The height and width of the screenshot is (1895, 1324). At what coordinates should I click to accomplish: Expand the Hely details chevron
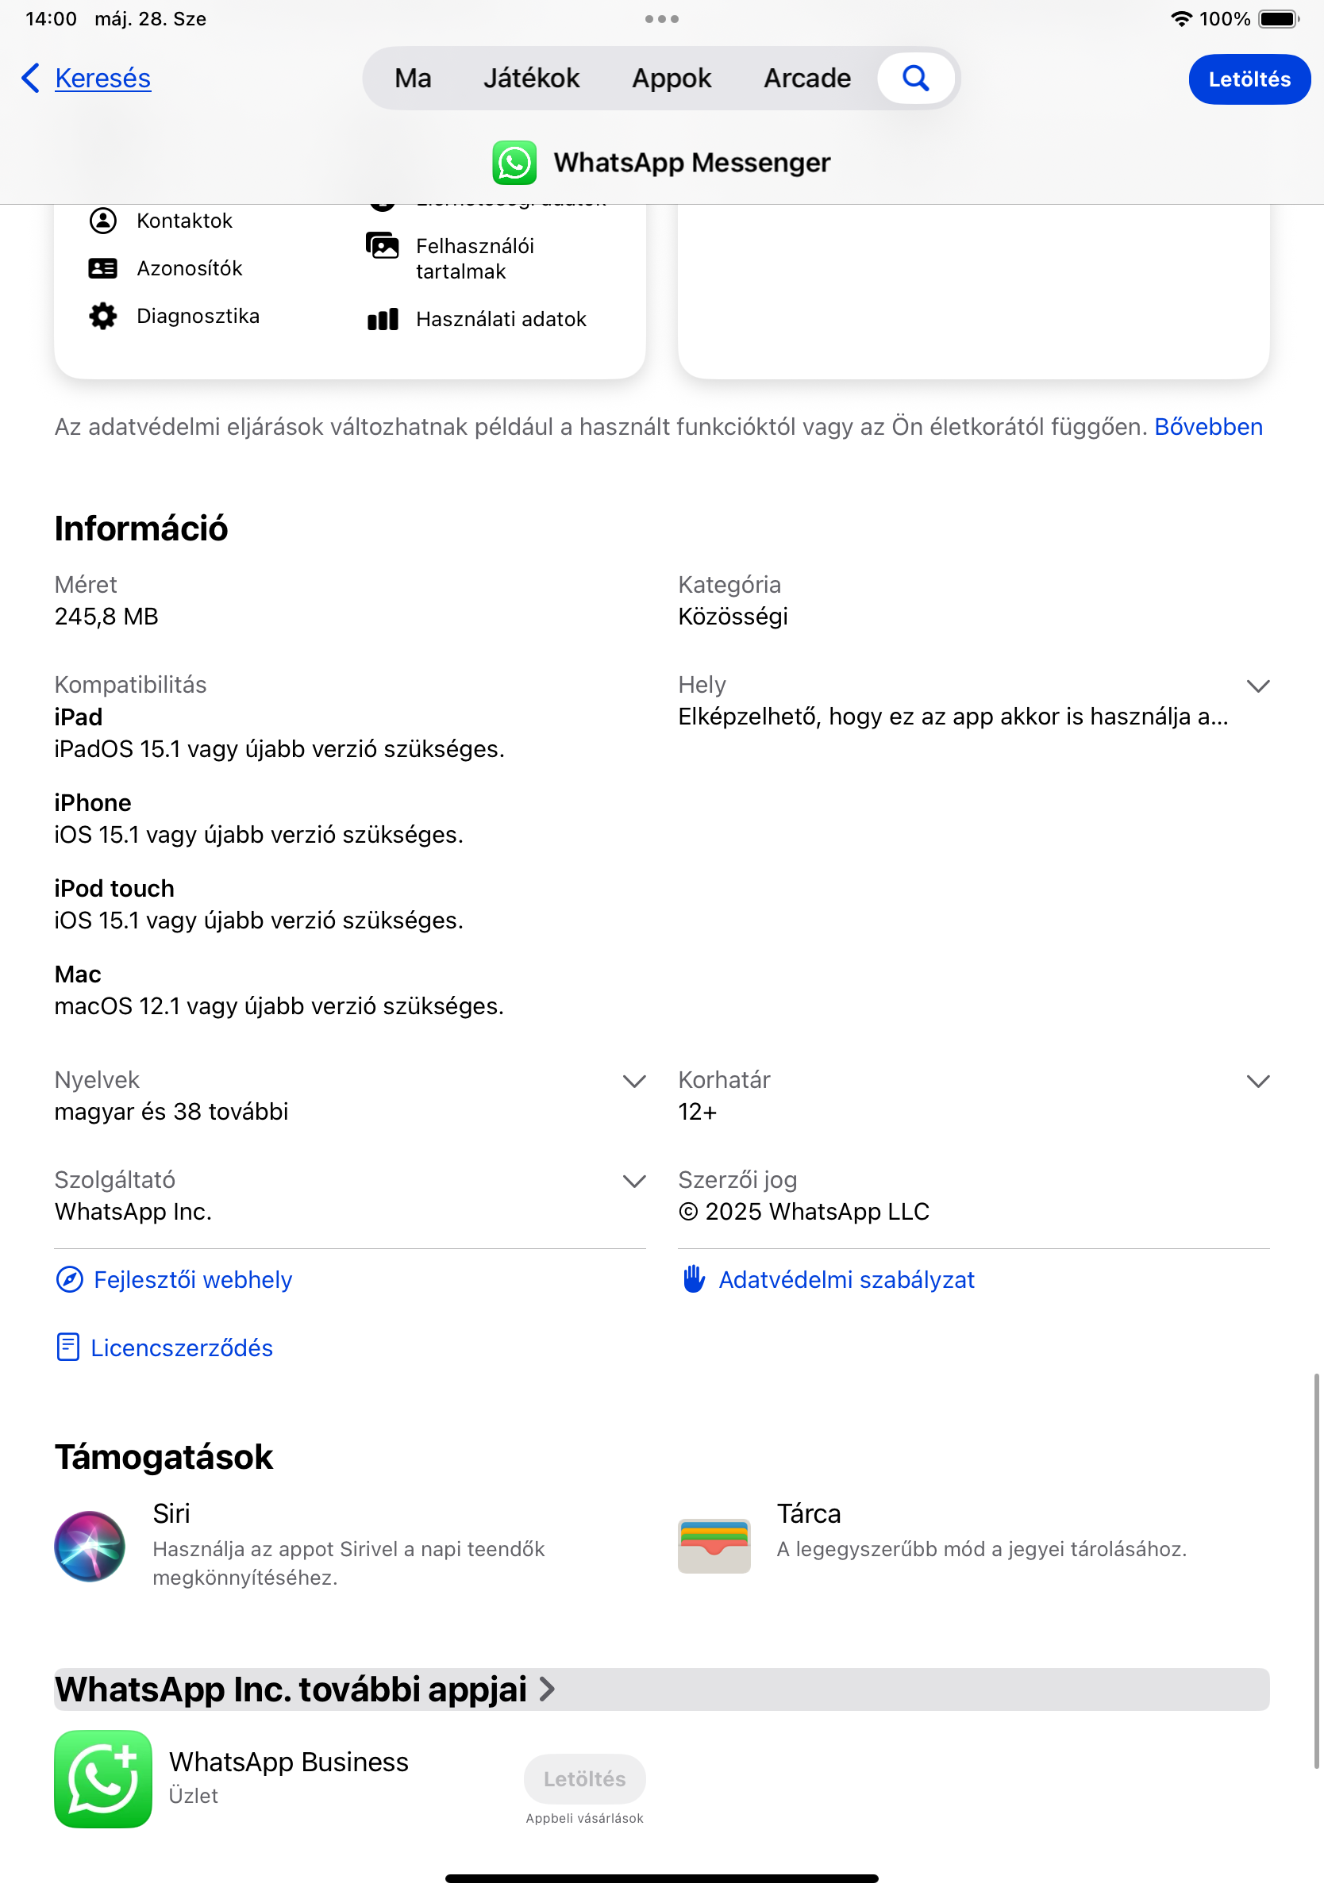point(1258,686)
